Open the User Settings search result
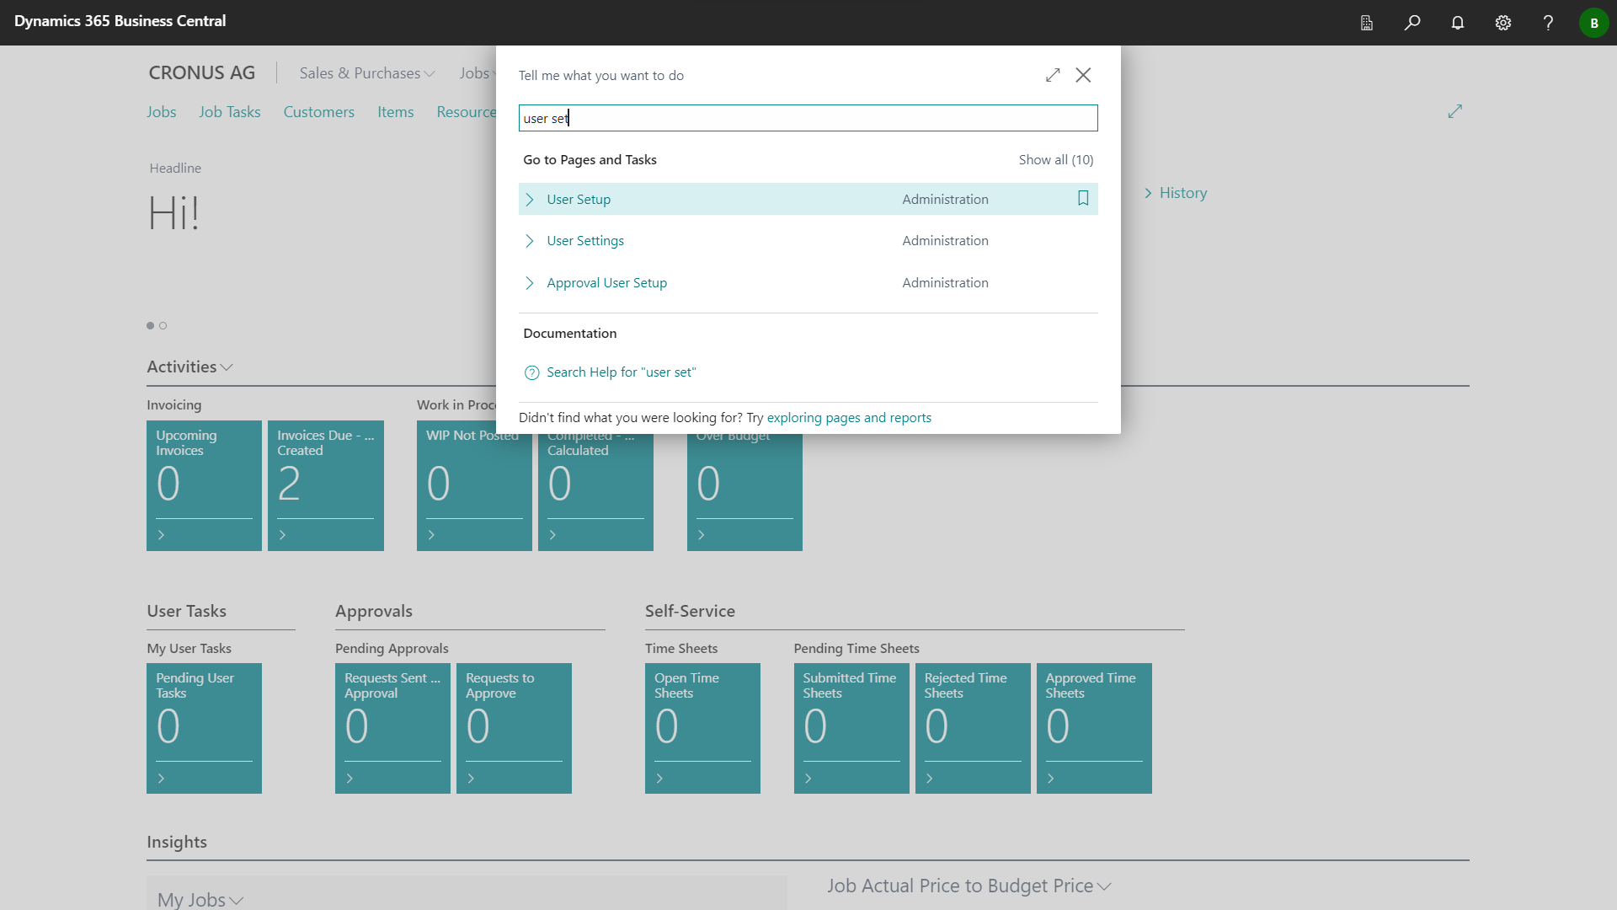Image resolution: width=1617 pixels, height=910 pixels. click(585, 241)
